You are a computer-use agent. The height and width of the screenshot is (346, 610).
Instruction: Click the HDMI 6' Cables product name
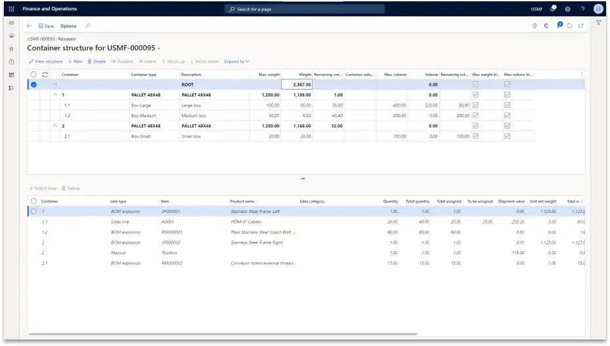[x=246, y=221]
